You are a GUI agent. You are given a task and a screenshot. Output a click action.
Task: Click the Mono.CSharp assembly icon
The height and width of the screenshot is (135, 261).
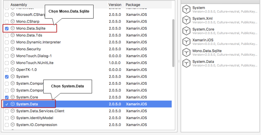pos(13,21)
